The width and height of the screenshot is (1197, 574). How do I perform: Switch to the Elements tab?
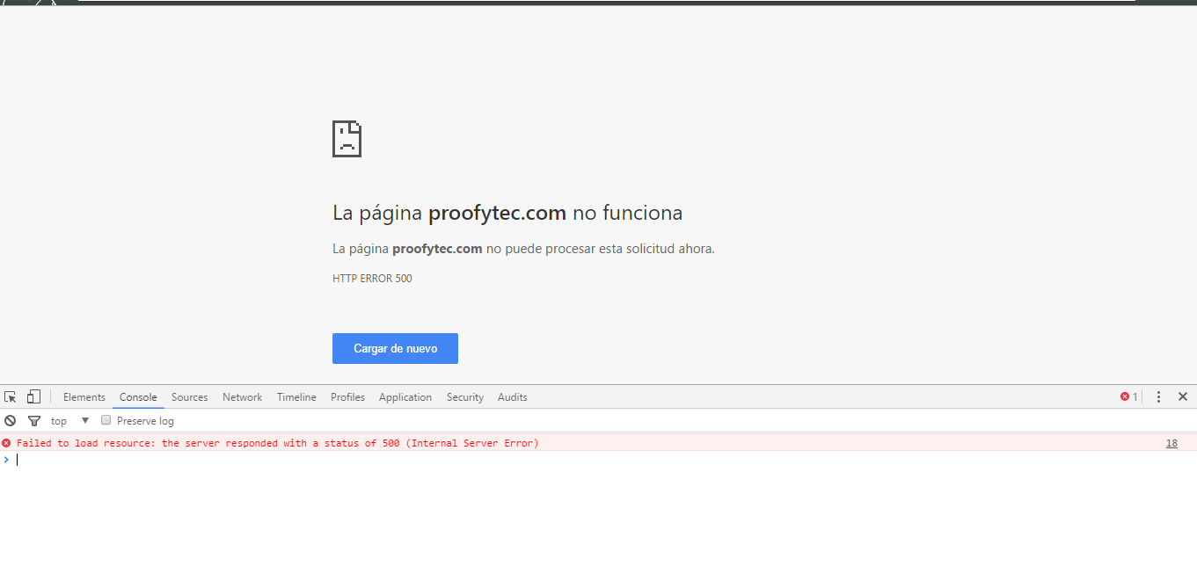[x=84, y=397]
